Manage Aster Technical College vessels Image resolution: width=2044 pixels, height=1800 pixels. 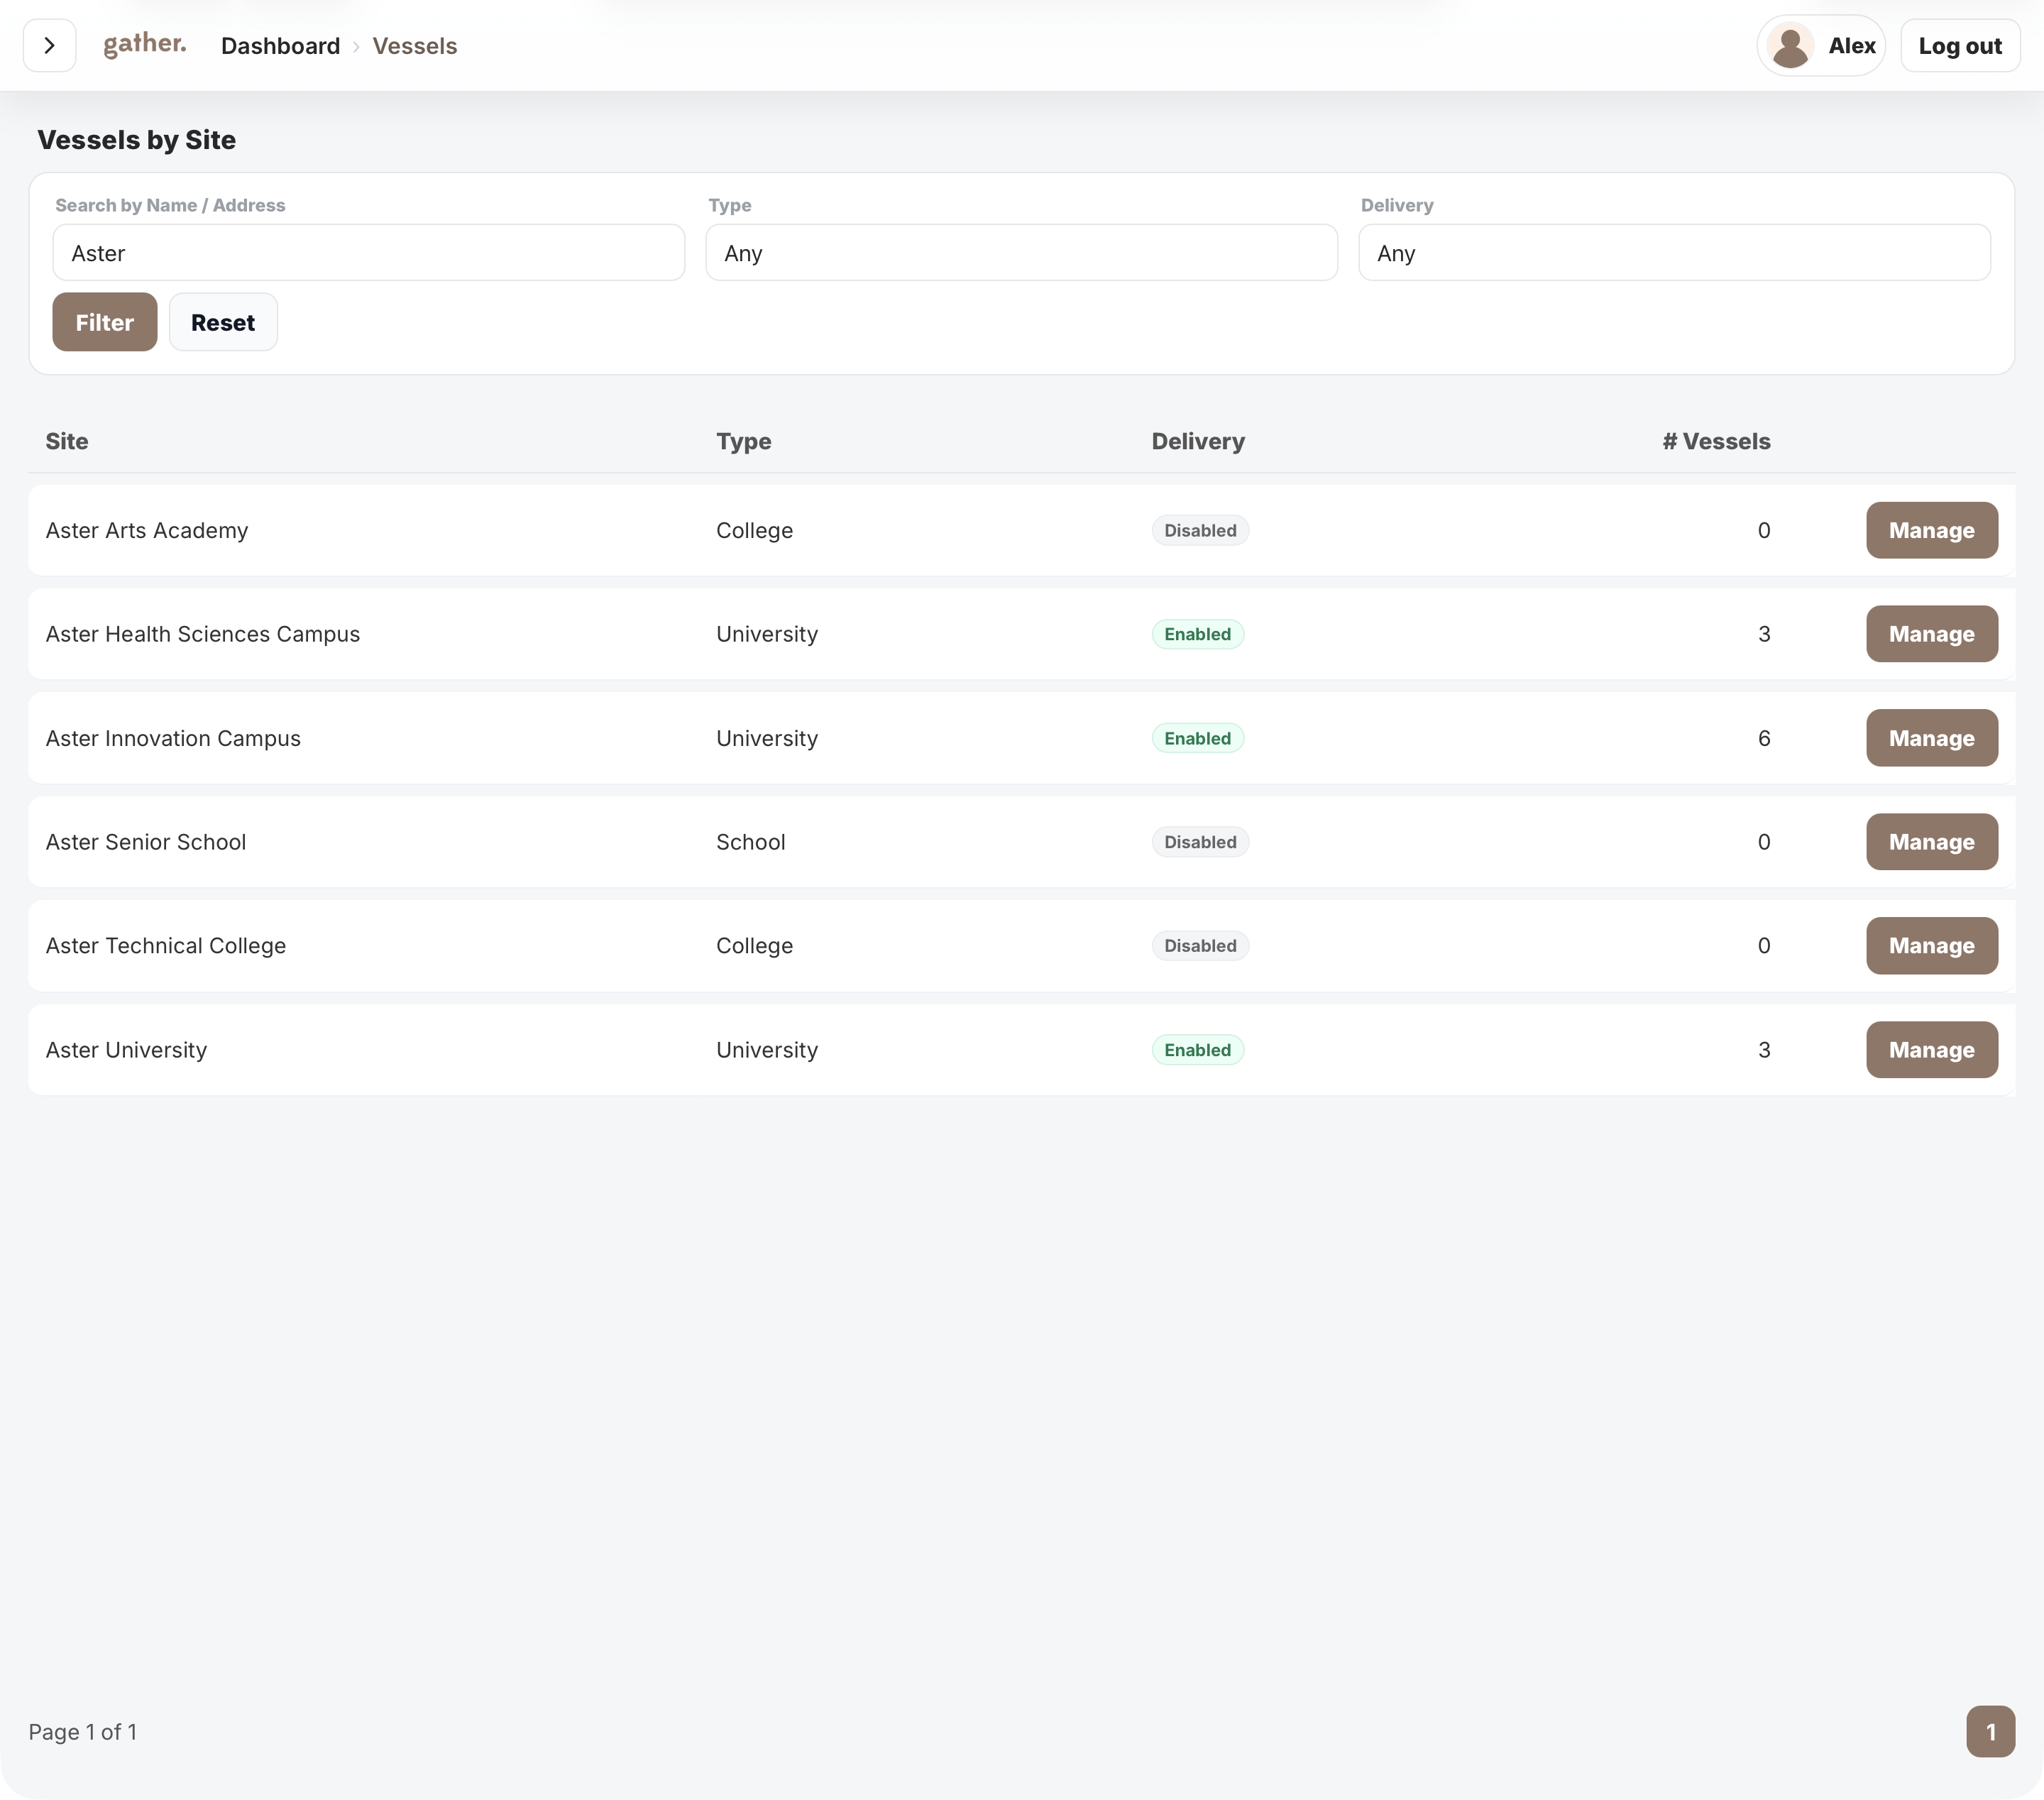point(1932,946)
